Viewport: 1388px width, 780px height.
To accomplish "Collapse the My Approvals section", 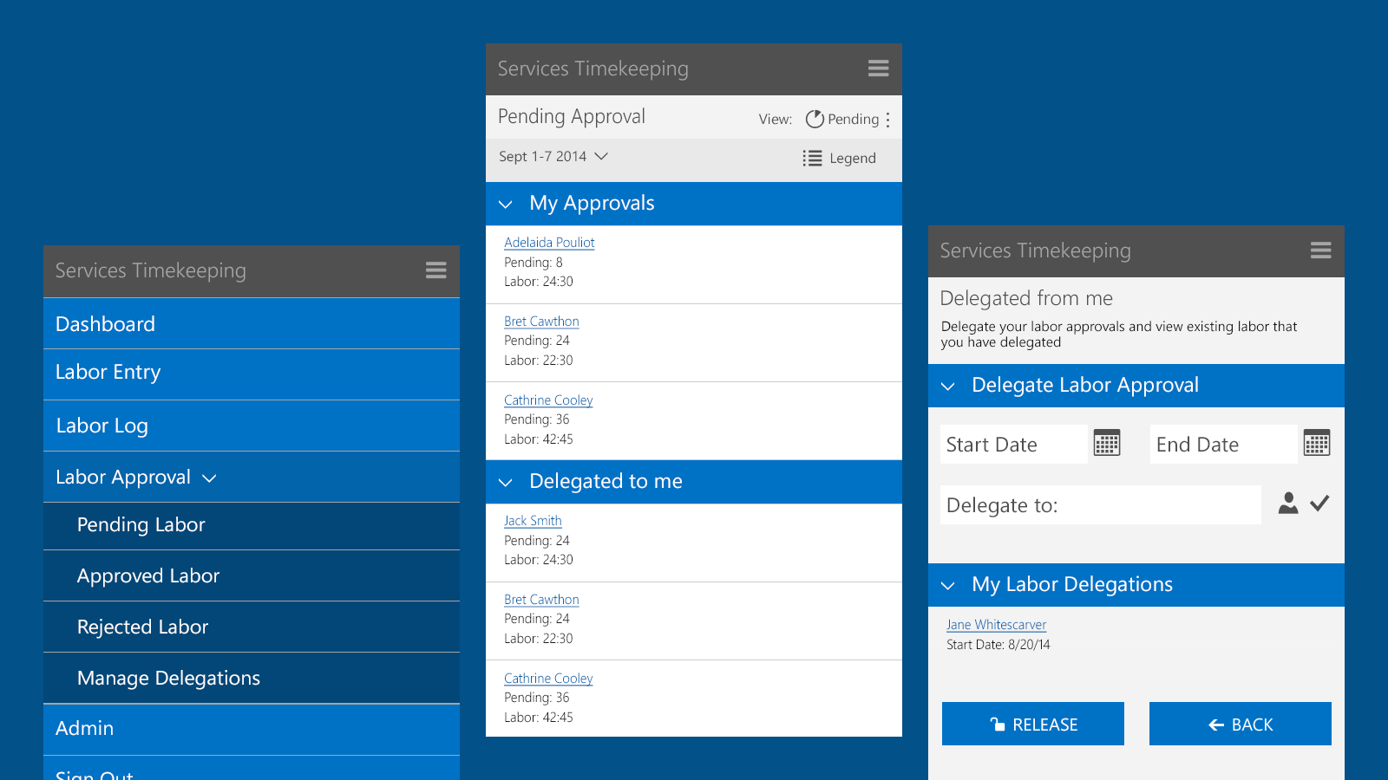I will [x=506, y=205].
